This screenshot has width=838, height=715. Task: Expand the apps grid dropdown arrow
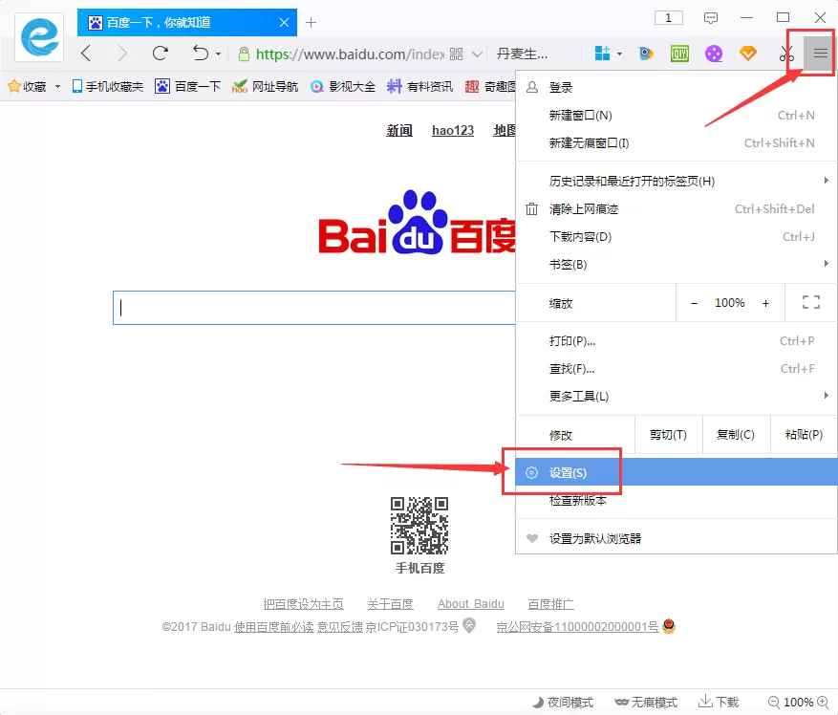tap(619, 54)
